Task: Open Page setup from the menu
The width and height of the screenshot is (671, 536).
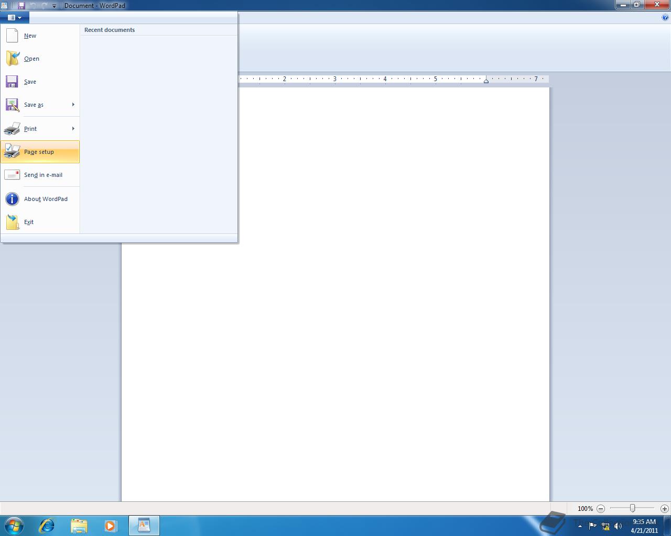Action: (x=40, y=152)
